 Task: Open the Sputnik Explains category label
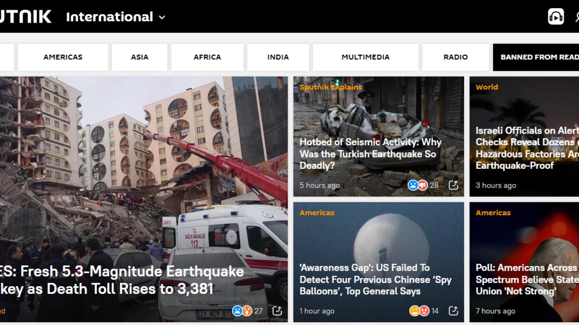coord(331,87)
